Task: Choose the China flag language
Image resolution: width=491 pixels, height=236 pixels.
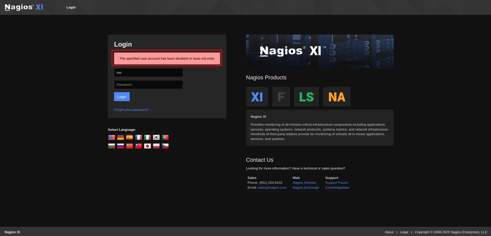Action: 129,146
